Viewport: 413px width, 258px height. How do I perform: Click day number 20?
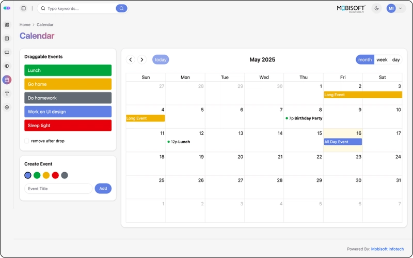[x=241, y=157]
